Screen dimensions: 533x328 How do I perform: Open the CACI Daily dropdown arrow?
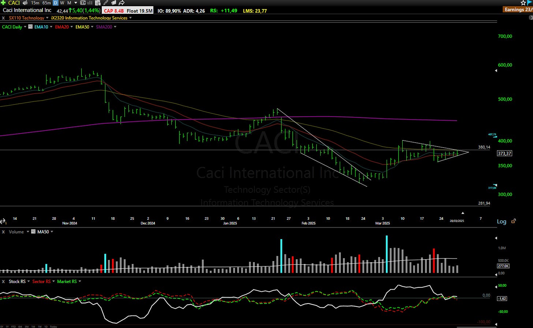pos(25,27)
